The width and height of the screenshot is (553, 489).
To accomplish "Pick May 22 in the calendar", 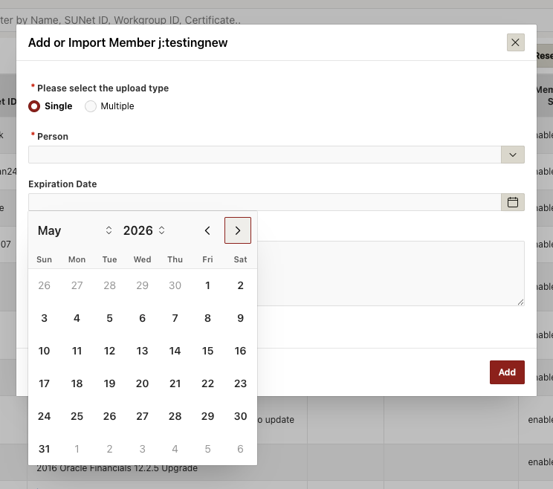I will click(x=207, y=383).
